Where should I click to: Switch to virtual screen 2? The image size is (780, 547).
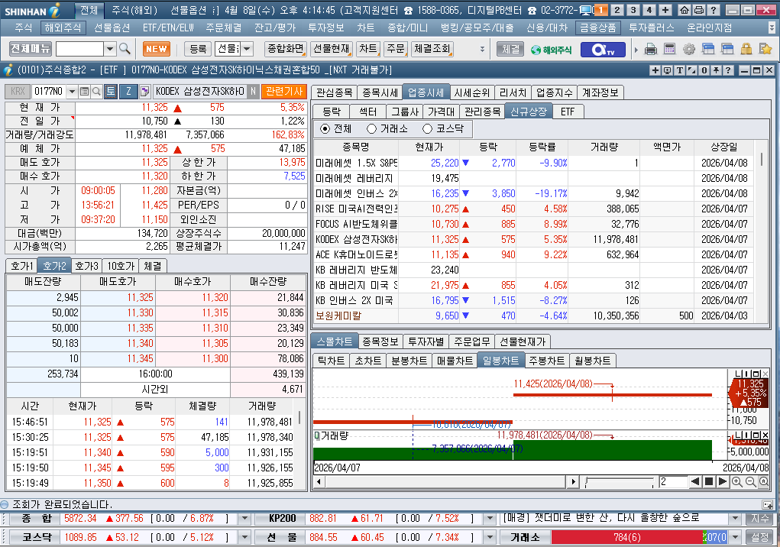(617, 10)
